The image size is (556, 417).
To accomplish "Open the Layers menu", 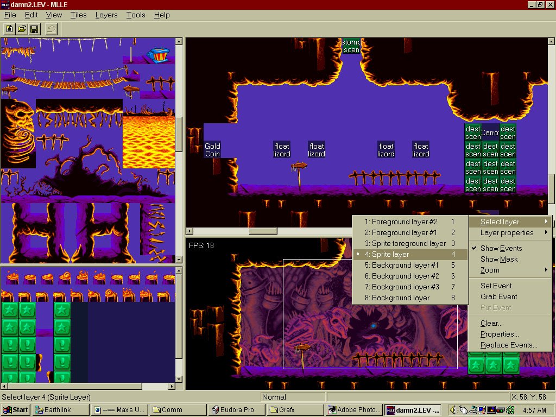I will [x=106, y=15].
